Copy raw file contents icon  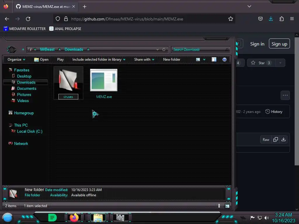point(276,140)
